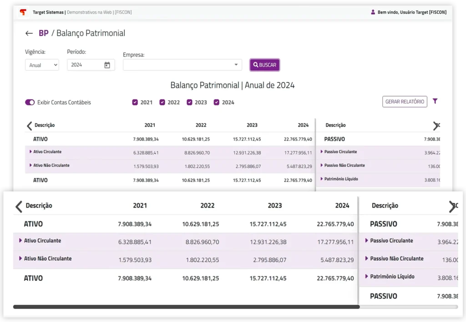Expand Ativo Circulante row in upper table
The width and height of the screenshot is (466, 322).
30,151
